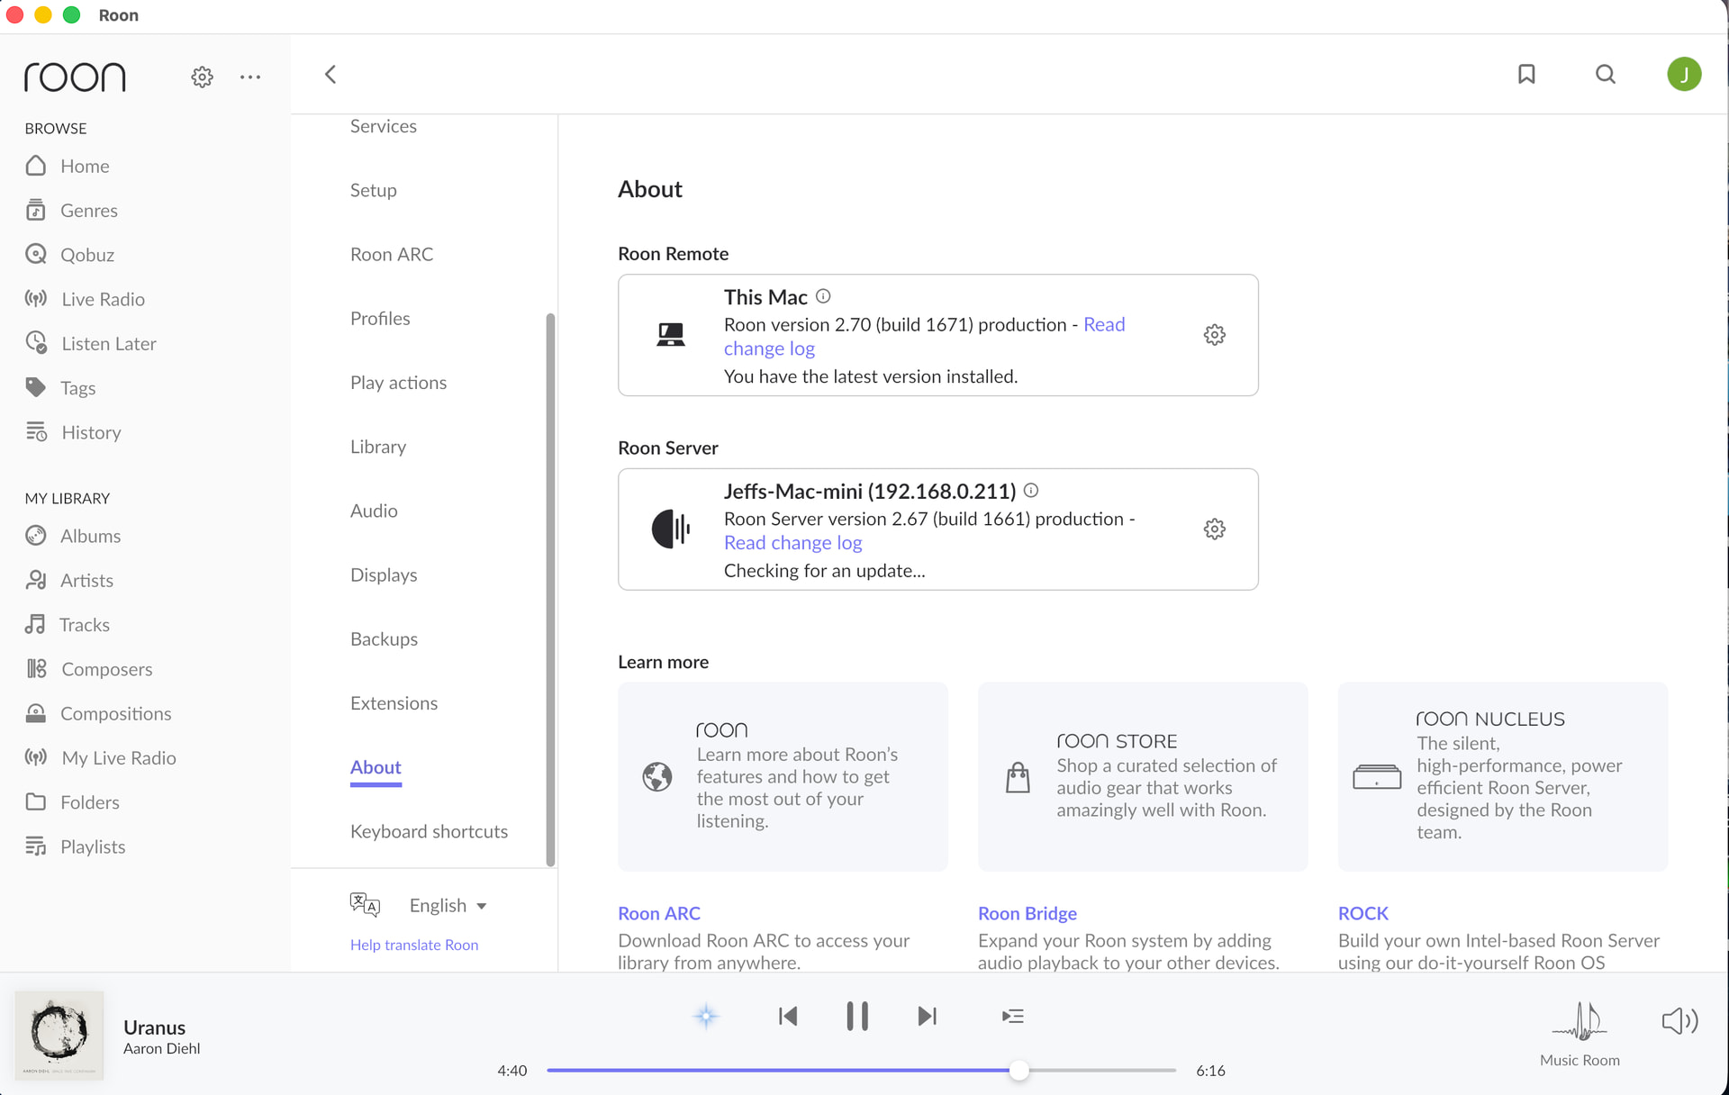Open Uranus album art thumbnail

59,1036
